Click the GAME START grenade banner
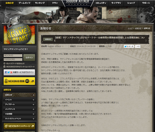155x132 pixels. pos(19,35)
